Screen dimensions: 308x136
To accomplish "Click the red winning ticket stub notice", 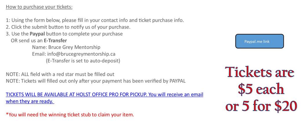I will coord(70,114).
